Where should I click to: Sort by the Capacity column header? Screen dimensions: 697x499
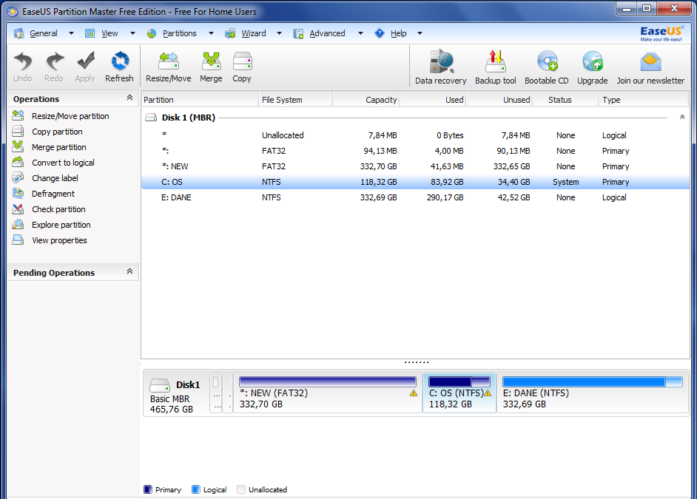pyautogui.click(x=366, y=100)
